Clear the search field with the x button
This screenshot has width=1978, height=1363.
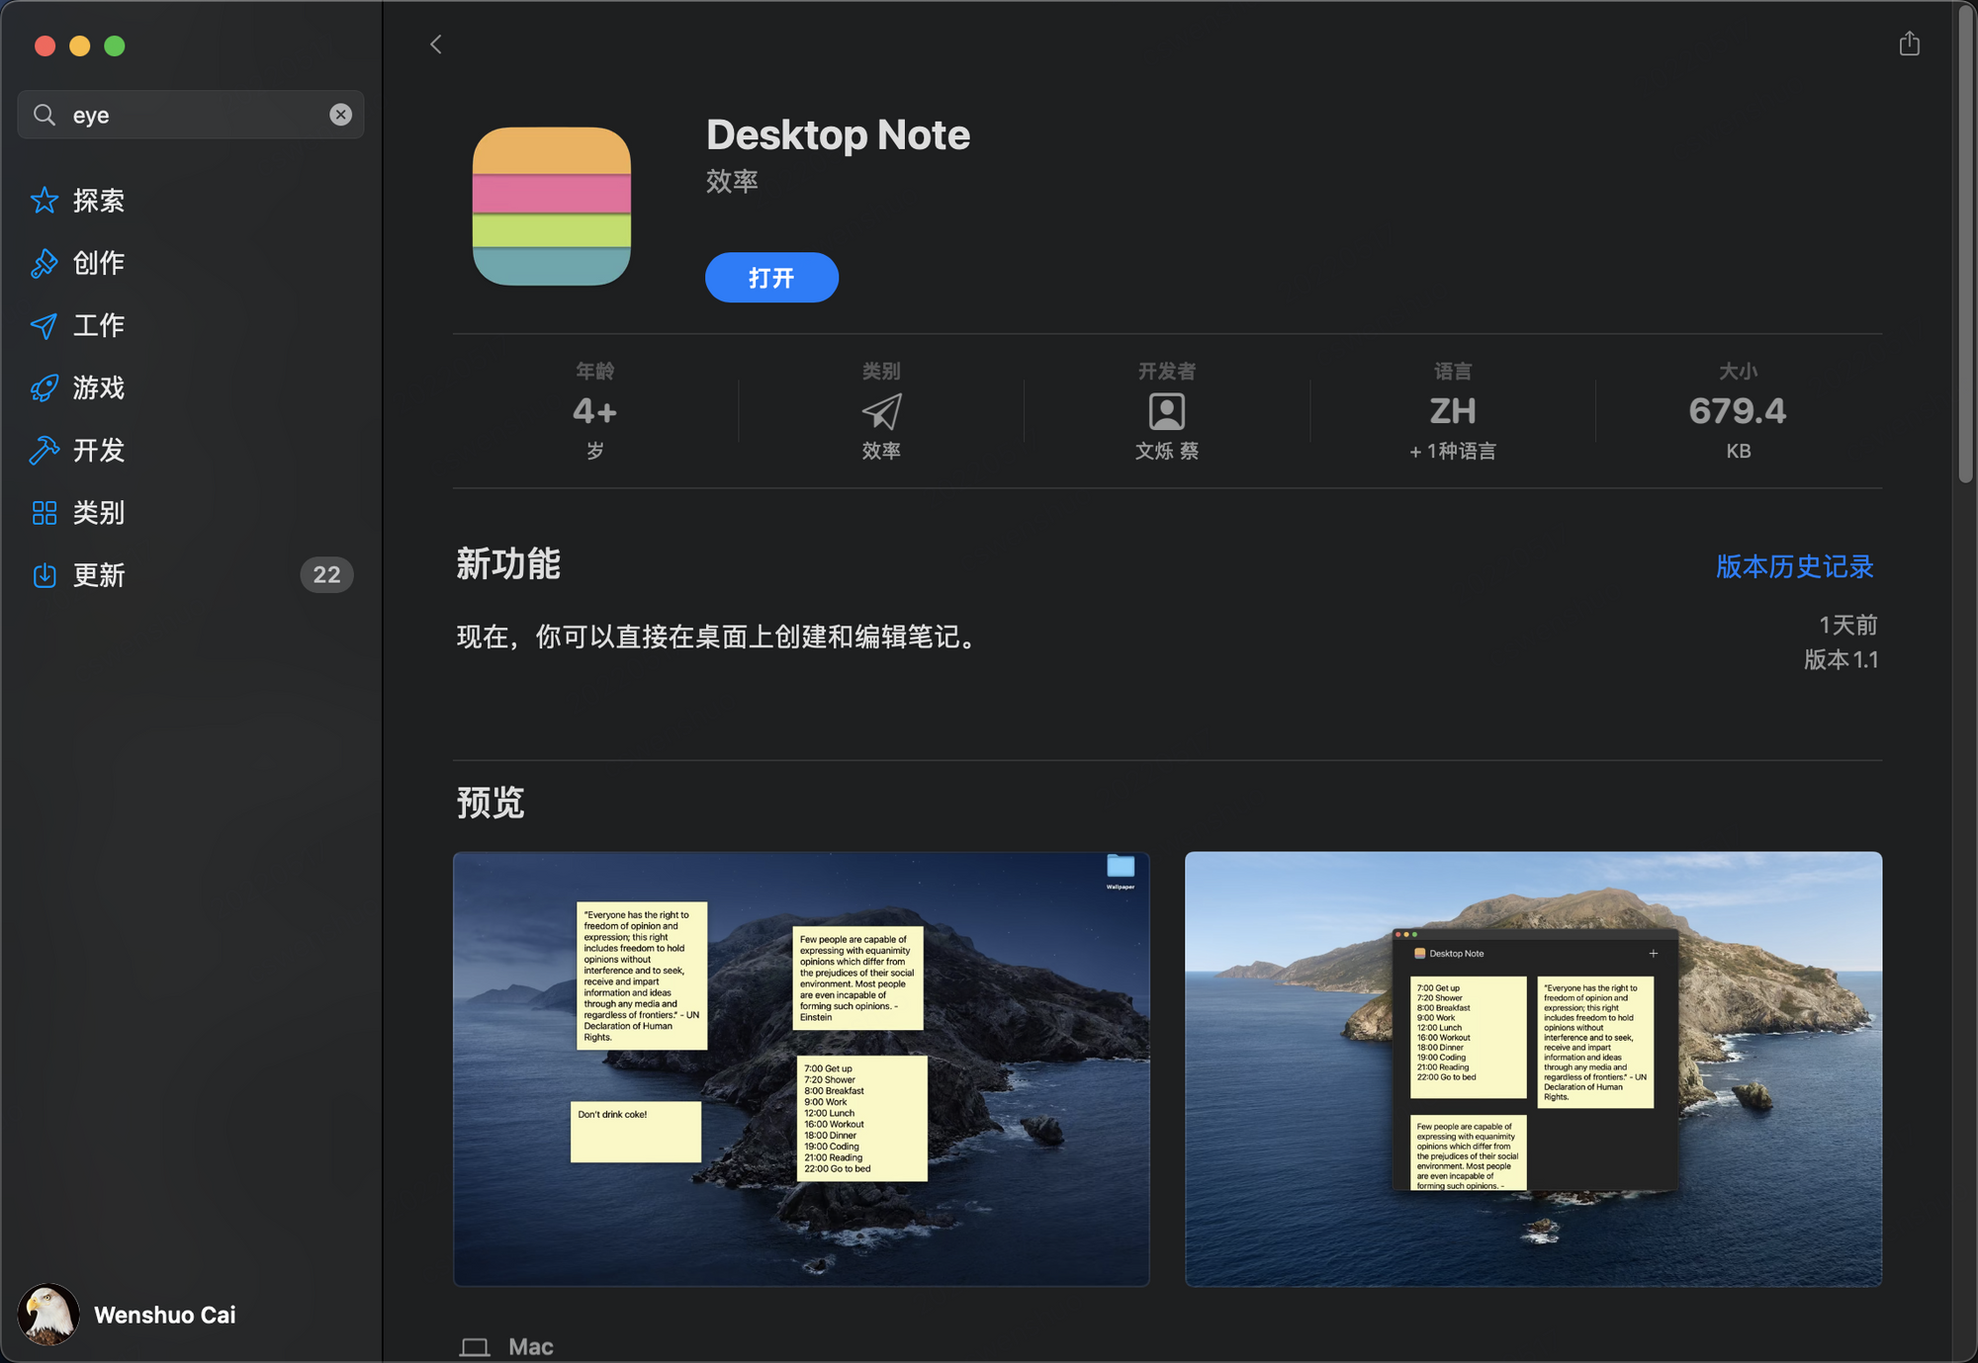340,115
